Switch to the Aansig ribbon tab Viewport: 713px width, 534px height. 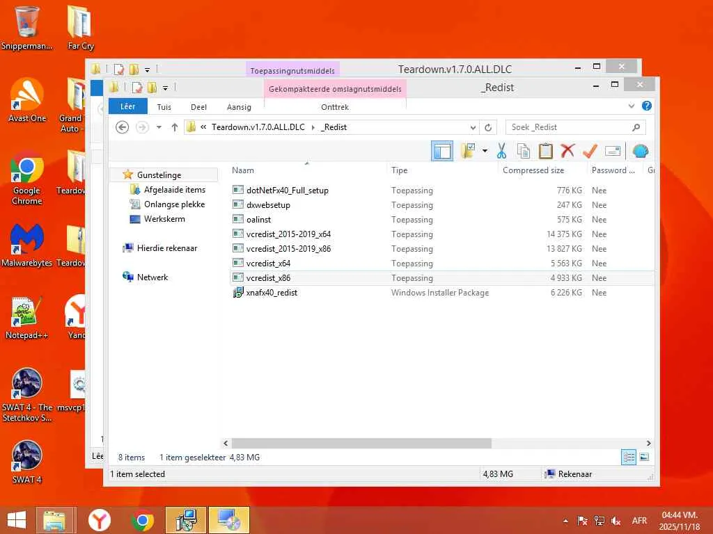click(239, 107)
